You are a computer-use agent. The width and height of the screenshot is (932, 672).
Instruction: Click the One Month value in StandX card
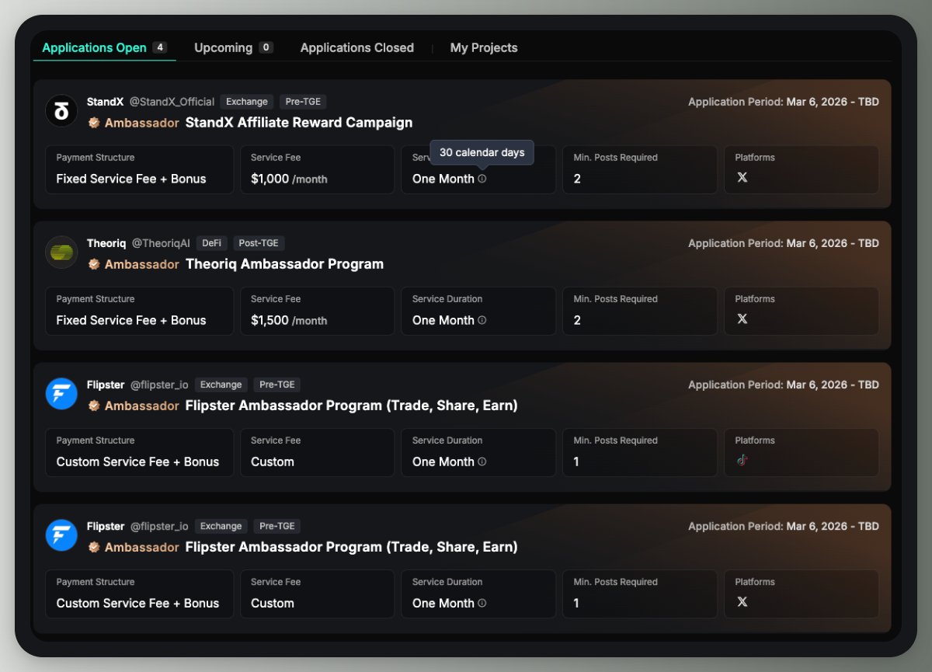443,179
